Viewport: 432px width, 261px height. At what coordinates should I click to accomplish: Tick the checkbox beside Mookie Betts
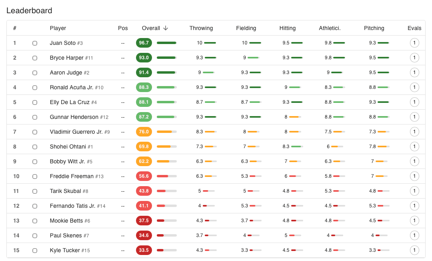point(35,221)
